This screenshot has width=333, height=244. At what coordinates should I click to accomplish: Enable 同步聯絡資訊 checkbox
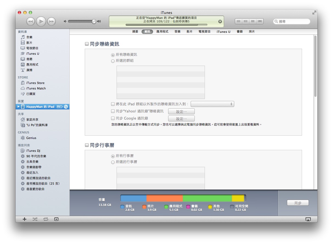[x=87, y=44]
